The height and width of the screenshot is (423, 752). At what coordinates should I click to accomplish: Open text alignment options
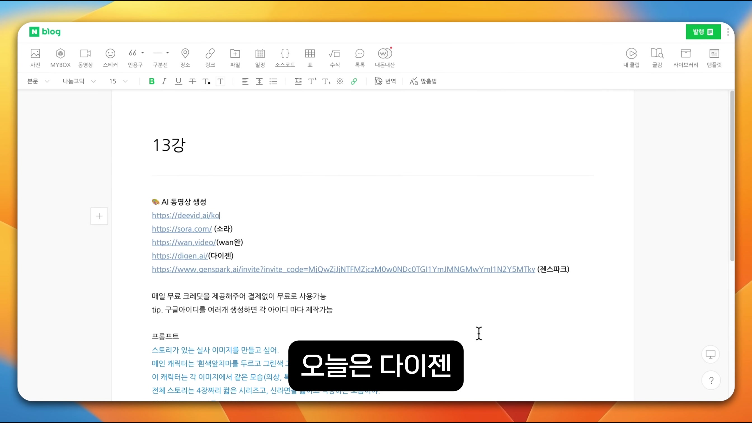pyautogui.click(x=245, y=81)
